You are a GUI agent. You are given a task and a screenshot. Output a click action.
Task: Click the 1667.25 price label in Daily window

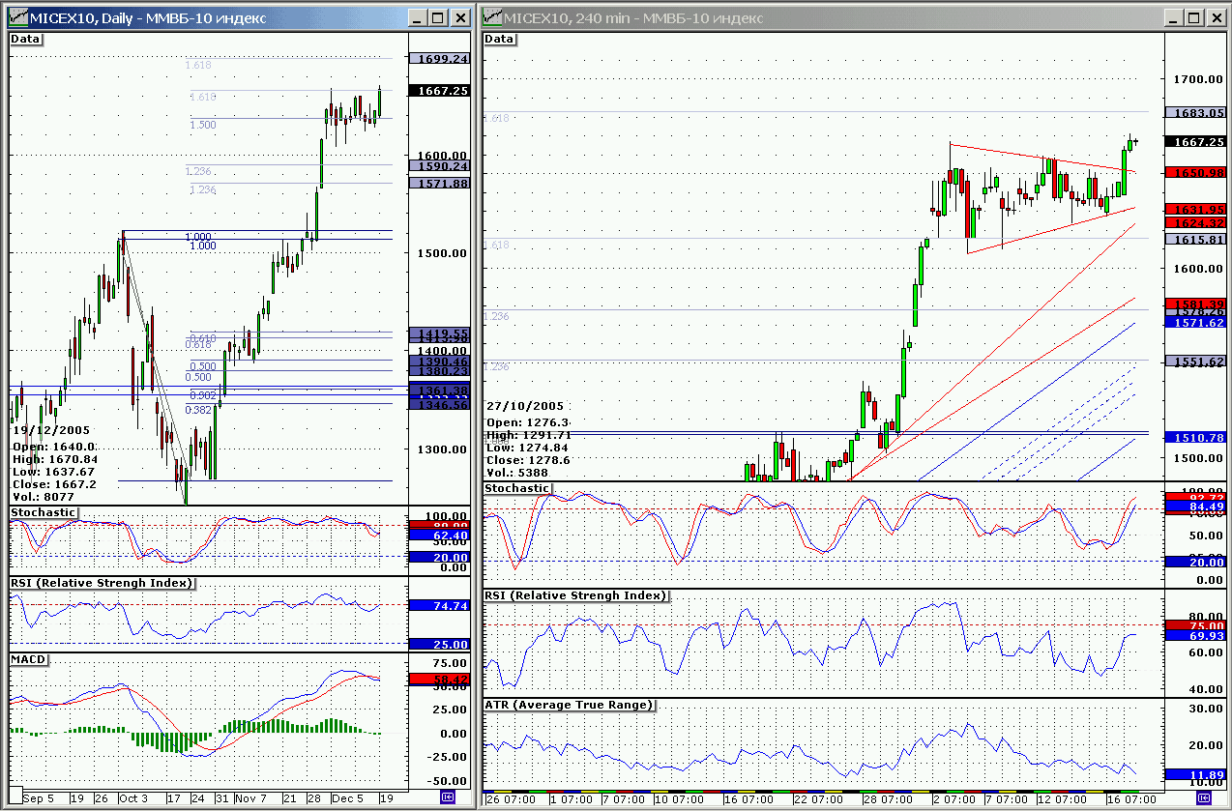click(x=440, y=91)
